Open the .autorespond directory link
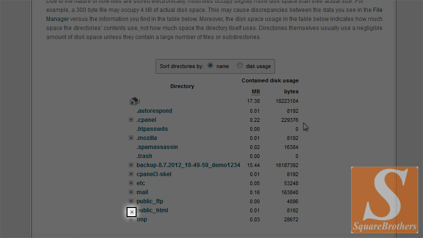Viewport: 423px width, 238px height. coord(154,111)
